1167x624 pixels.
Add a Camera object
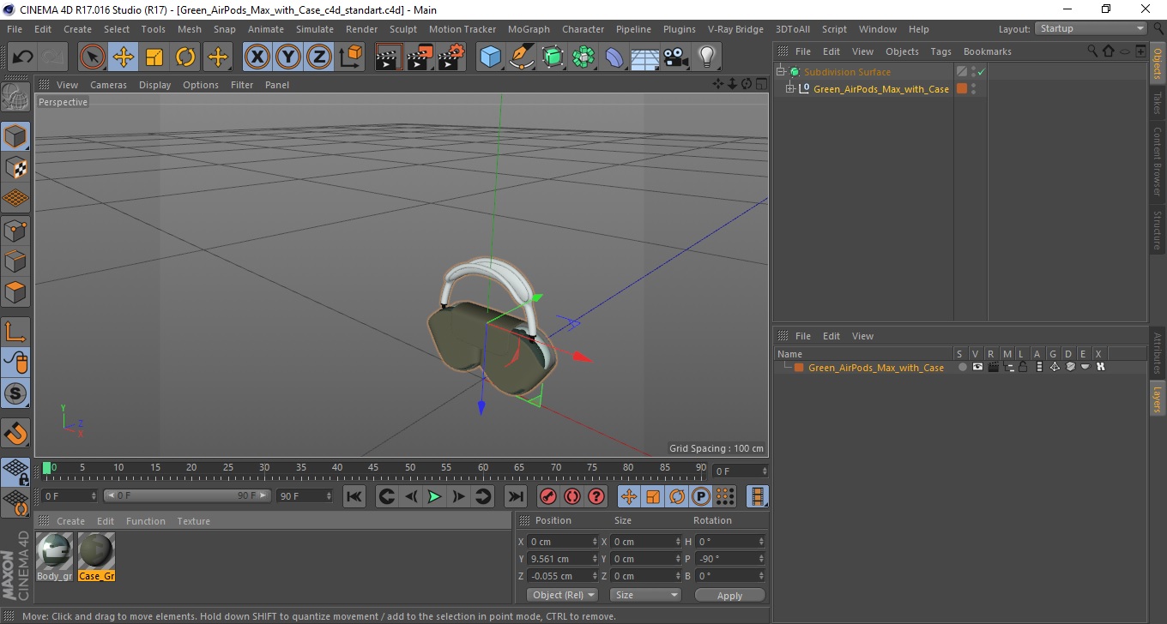tap(676, 57)
